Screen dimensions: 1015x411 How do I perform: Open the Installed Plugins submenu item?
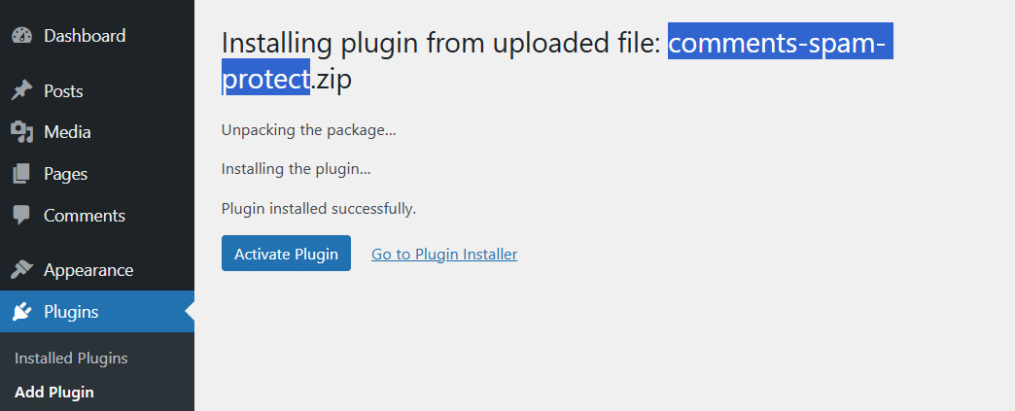(71, 359)
